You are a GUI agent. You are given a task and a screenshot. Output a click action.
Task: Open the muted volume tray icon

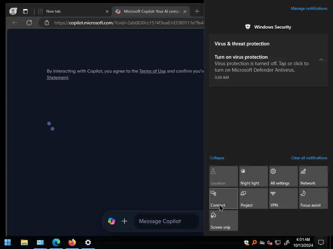coord(270,243)
